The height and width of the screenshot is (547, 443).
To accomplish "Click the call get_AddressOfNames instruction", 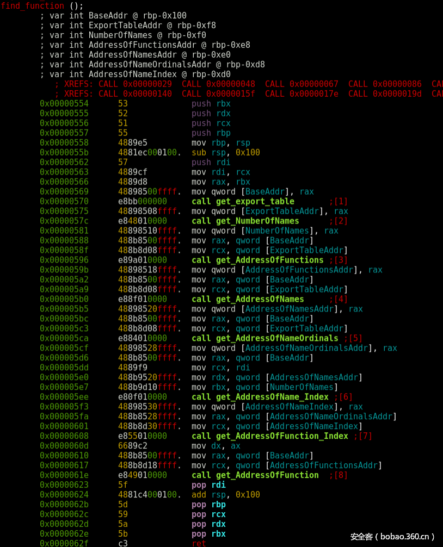I will [248, 299].
